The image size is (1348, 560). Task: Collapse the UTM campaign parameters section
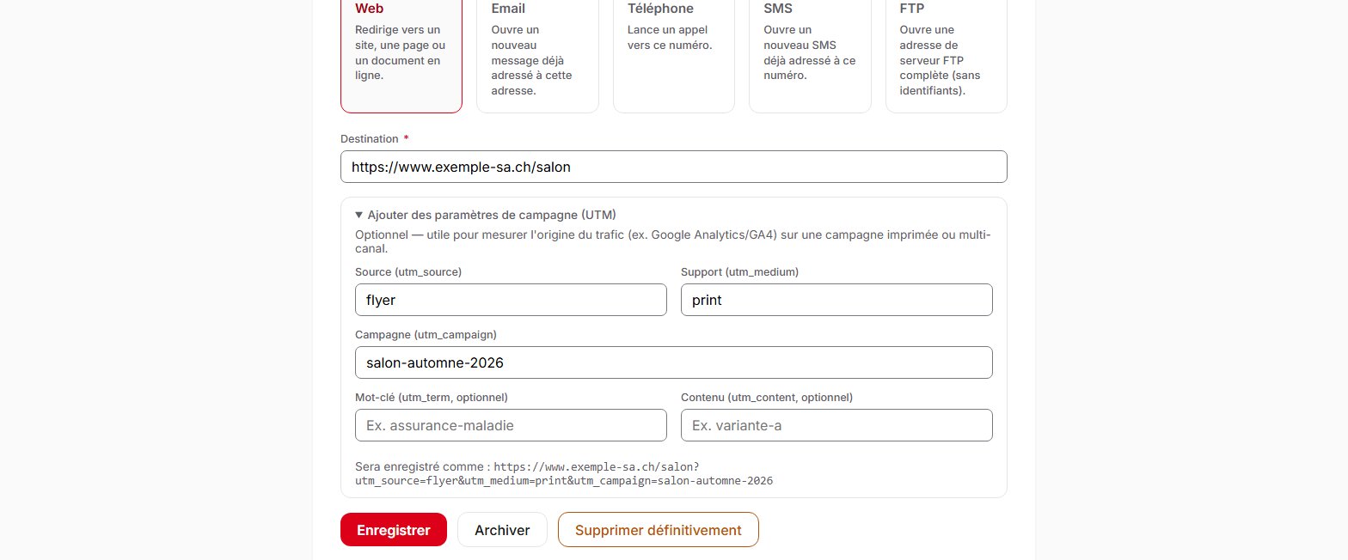486,215
